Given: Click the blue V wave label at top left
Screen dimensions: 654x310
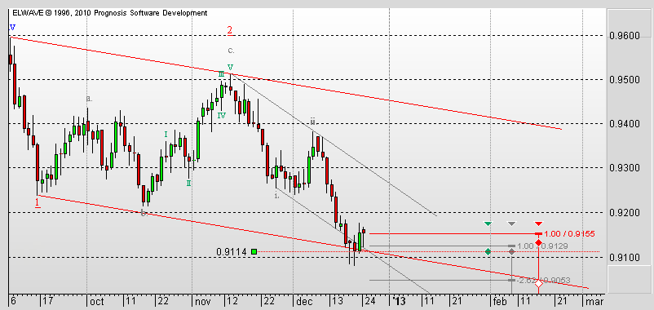Looking at the screenshot, I should click(12, 28).
